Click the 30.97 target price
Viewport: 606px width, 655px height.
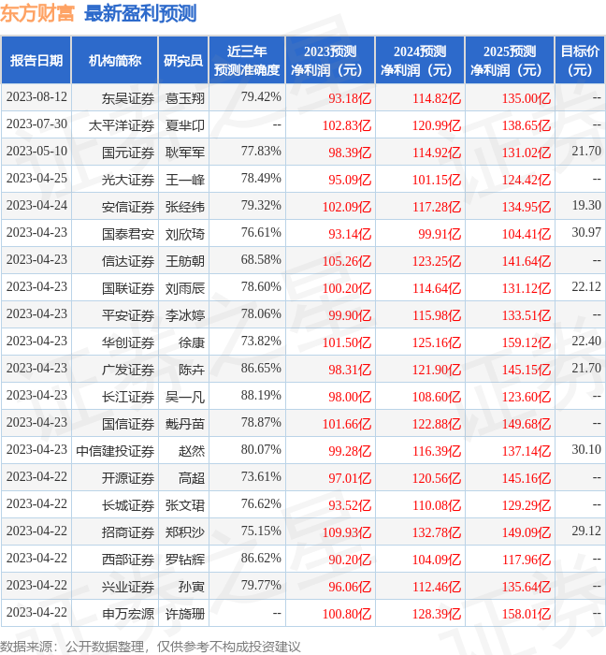[586, 232]
